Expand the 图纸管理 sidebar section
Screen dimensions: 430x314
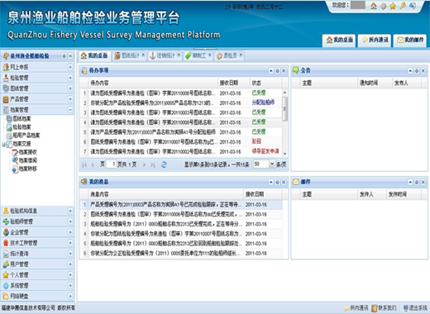70,88
